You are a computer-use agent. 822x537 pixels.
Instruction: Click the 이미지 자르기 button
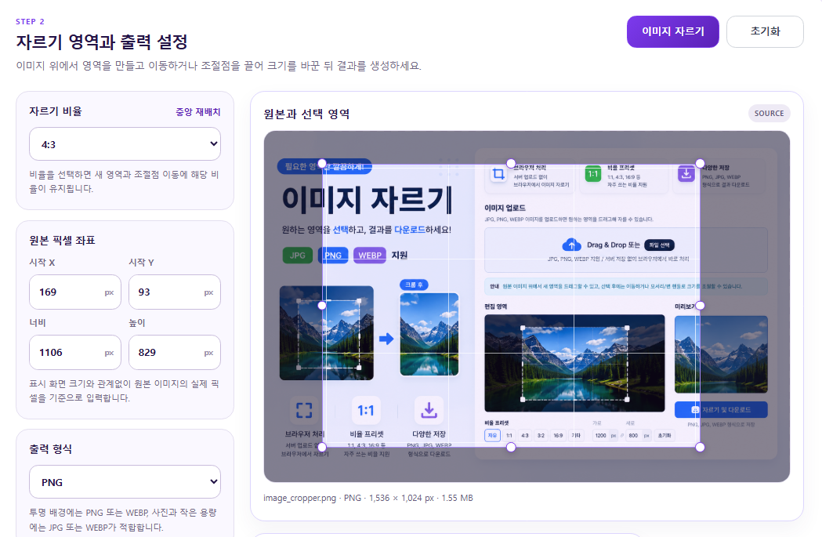pyautogui.click(x=672, y=31)
